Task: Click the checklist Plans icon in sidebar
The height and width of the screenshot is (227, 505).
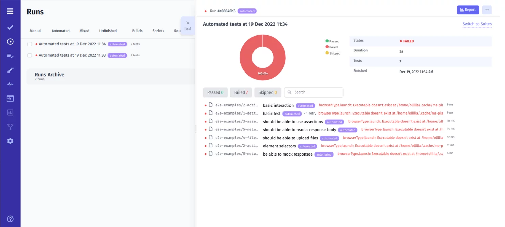Action: (10, 56)
